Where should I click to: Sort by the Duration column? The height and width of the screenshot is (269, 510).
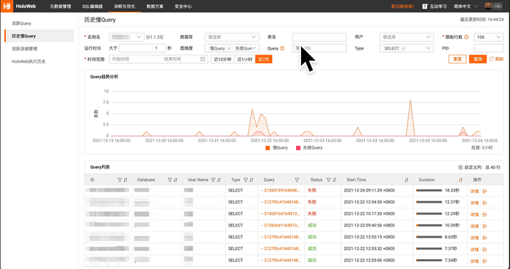click(461, 180)
